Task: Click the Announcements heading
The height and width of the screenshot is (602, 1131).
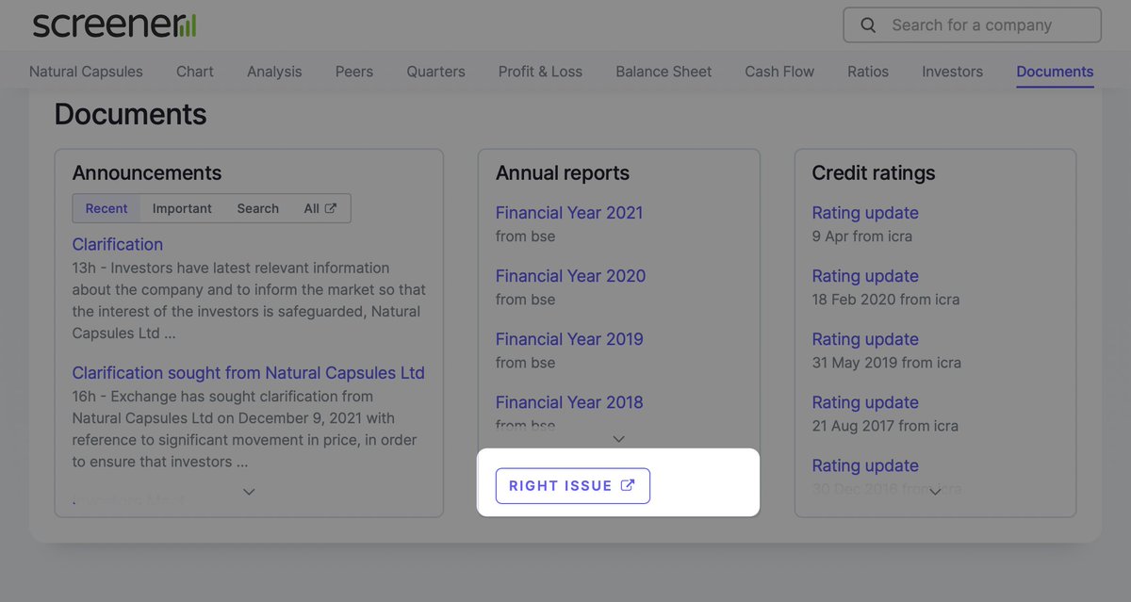Action: pos(147,173)
